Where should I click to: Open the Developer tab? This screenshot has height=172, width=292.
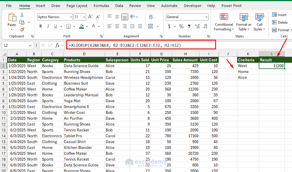(x=192, y=6)
